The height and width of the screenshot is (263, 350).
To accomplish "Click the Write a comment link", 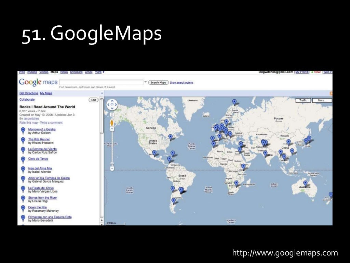I will 51,123.
